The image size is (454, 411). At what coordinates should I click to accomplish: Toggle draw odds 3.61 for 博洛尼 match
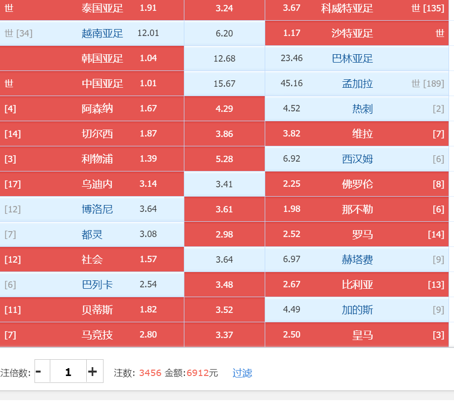tap(224, 209)
